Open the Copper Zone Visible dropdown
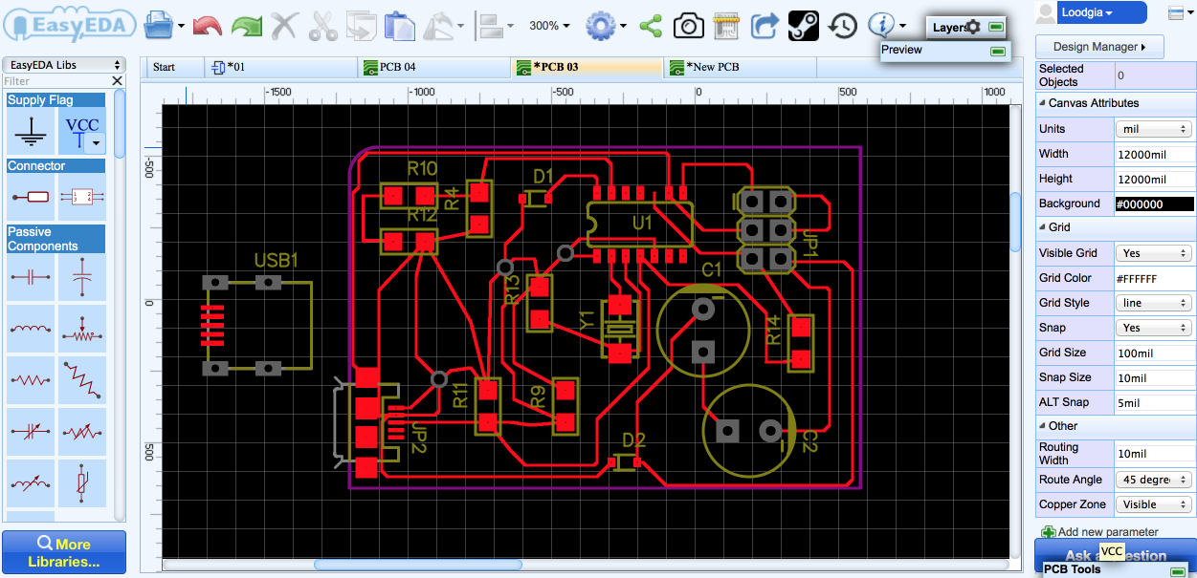 [1154, 504]
